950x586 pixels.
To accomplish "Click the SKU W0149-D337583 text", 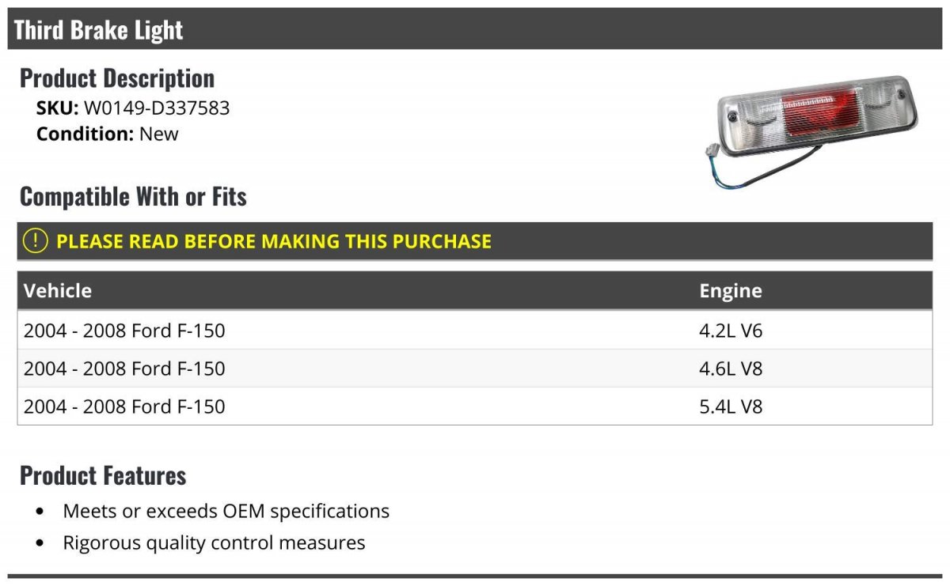I will [x=133, y=108].
